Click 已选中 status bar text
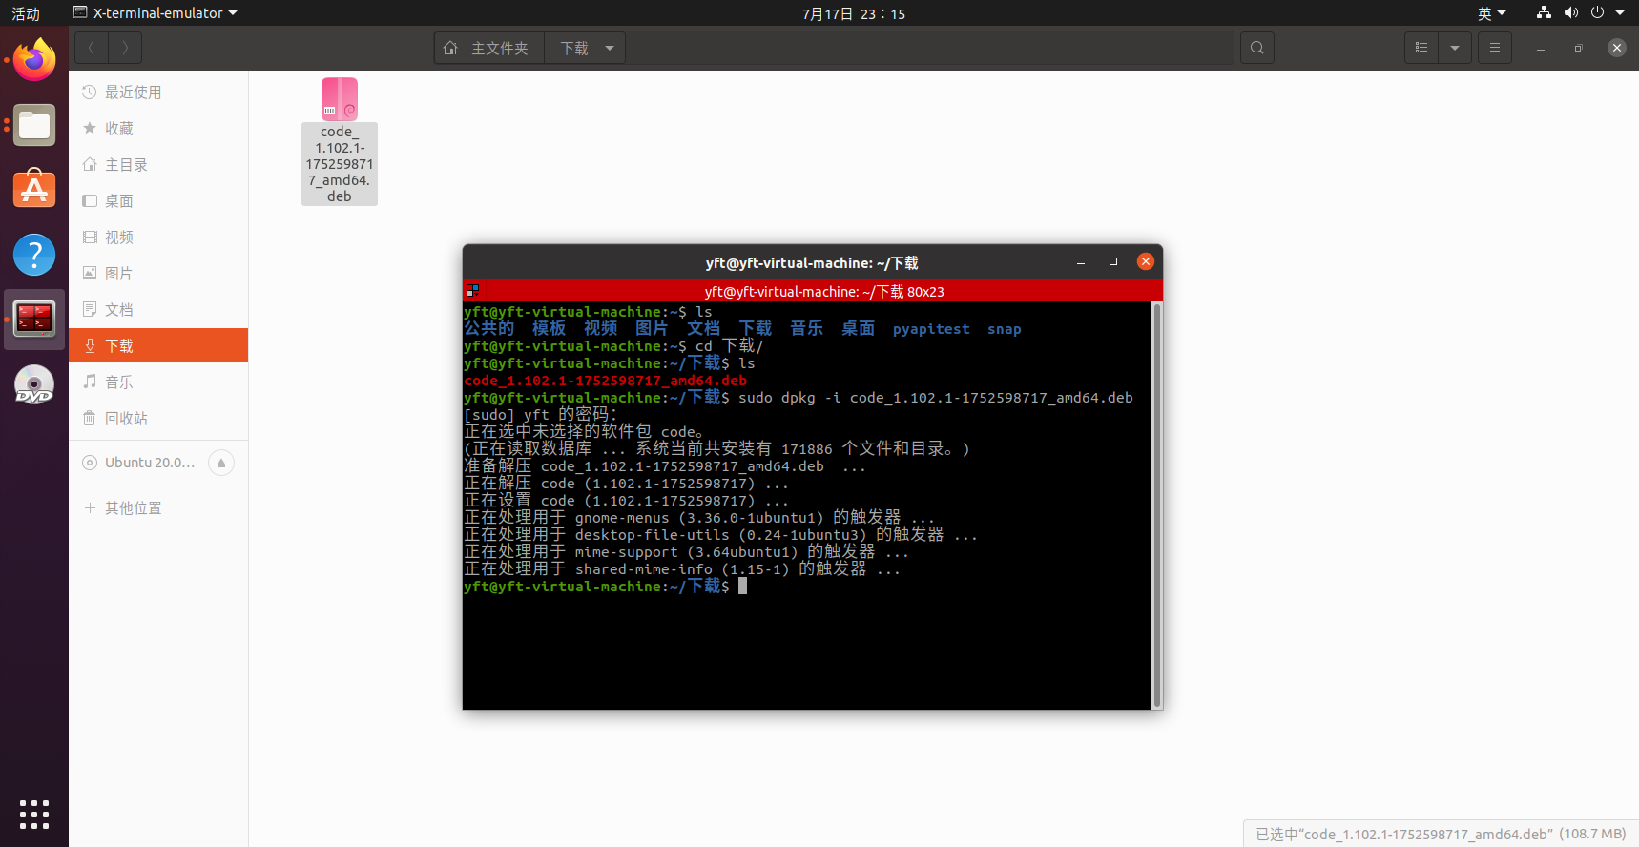 tap(1441, 834)
